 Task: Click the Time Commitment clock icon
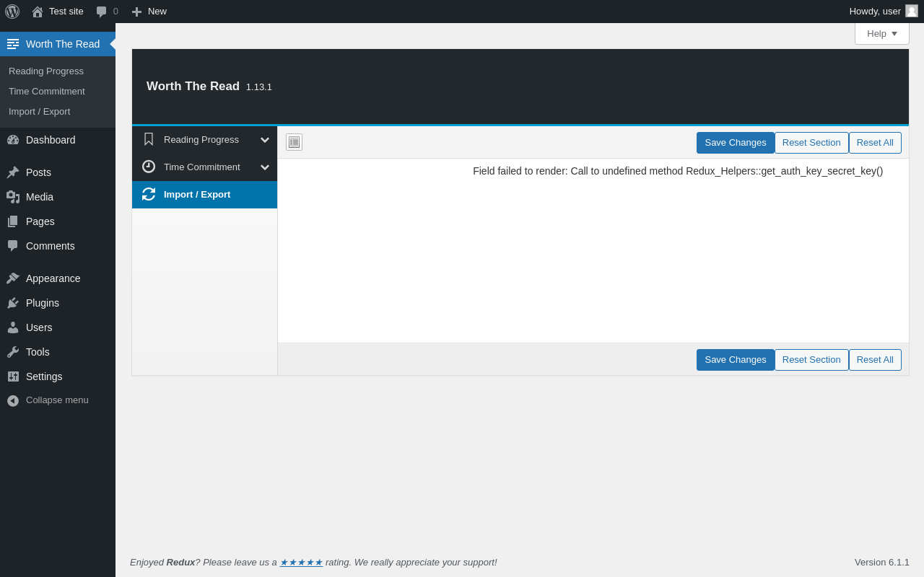coord(149,167)
